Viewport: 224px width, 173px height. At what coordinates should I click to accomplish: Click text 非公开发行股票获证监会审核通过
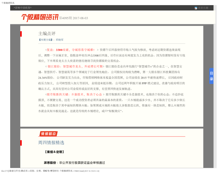pos(82,163)
